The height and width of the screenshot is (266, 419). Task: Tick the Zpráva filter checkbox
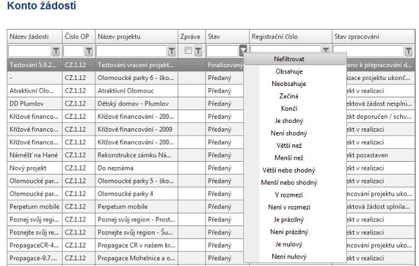(x=188, y=50)
